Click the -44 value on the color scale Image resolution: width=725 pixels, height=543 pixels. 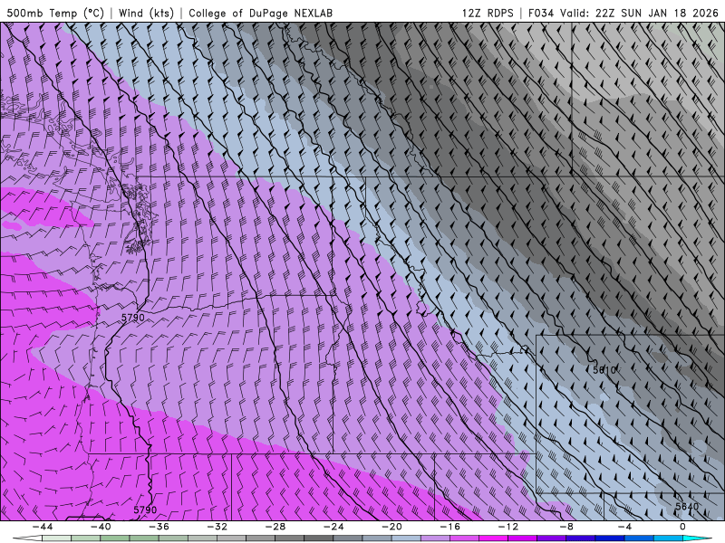pos(43,527)
